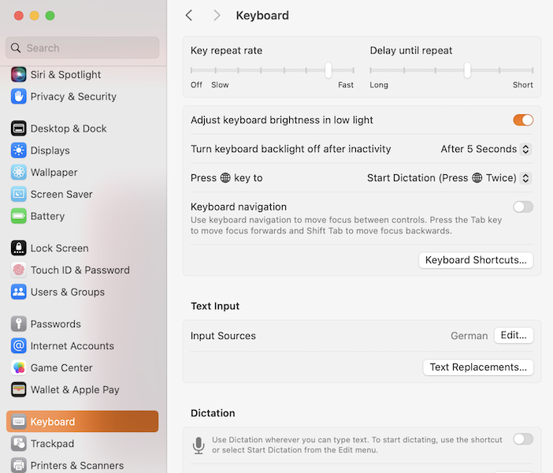Disable Adjust keyboard brightness in low light

point(523,120)
